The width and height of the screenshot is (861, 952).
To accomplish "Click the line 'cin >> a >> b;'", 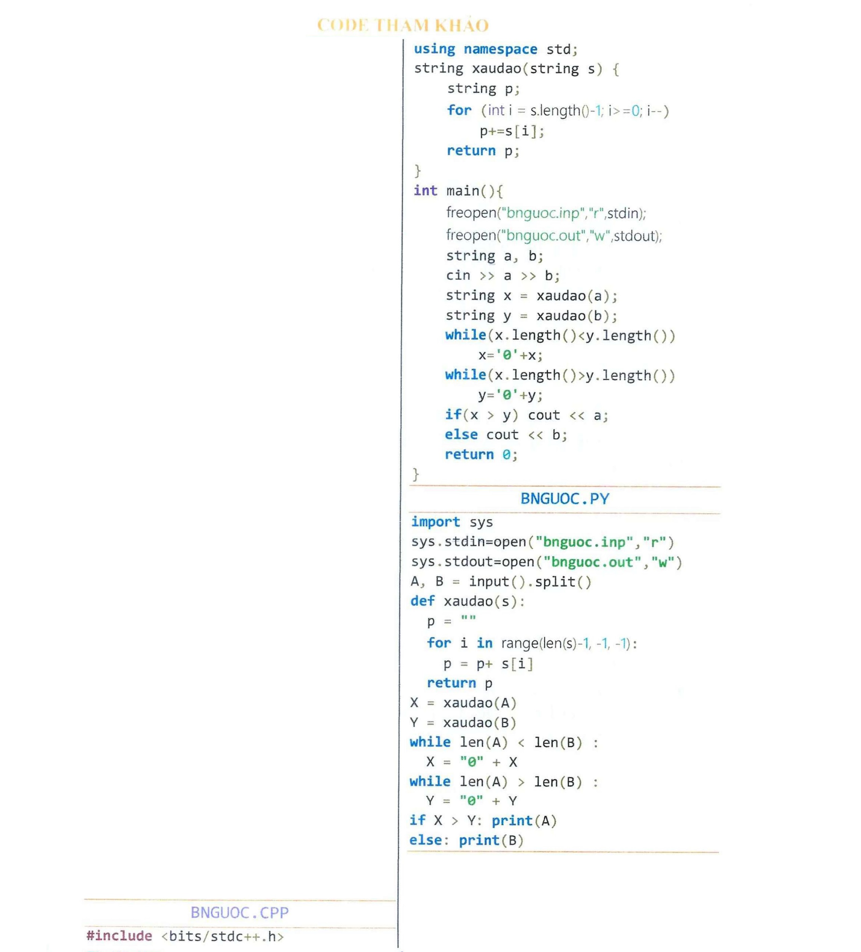I will (x=503, y=275).
